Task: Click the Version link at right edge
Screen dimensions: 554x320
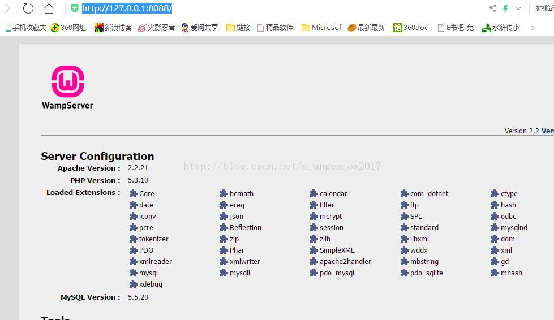Action: 548,131
